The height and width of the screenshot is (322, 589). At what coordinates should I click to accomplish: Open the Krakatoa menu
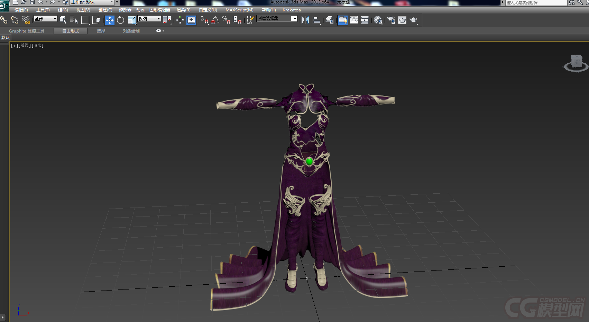point(292,10)
